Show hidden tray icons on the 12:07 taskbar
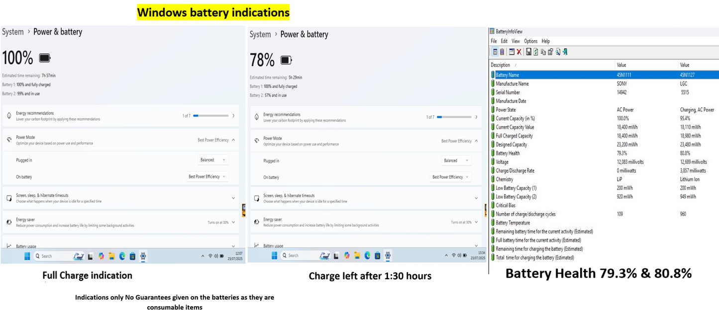Image resolution: width=719 pixels, height=313 pixels. point(203,256)
